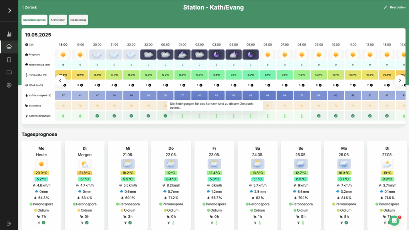Open the bar chart statistics sidebar icon
This screenshot has height=230, width=409.
pyautogui.click(x=9, y=34)
